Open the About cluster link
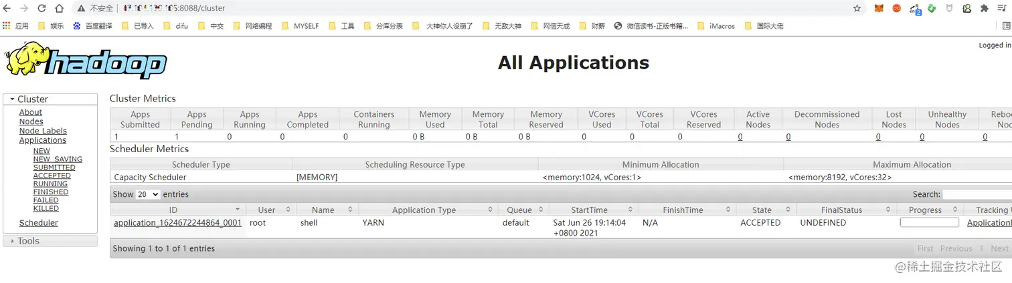Viewport: 1012px width, 283px height. tap(31, 112)
